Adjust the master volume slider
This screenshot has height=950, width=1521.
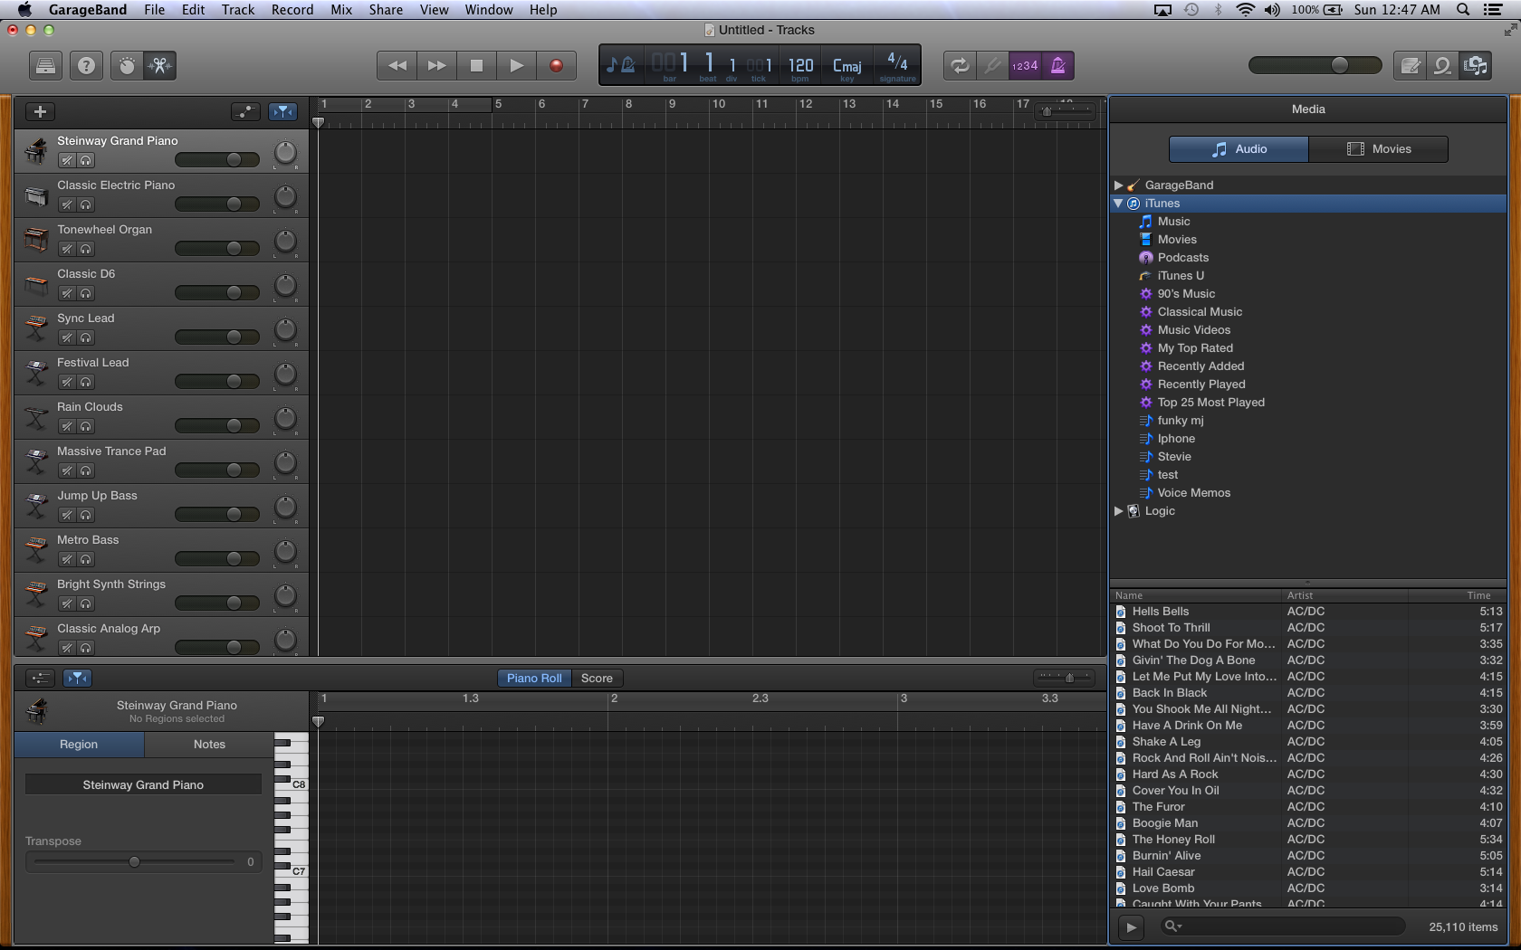[x=1315, y=65]
